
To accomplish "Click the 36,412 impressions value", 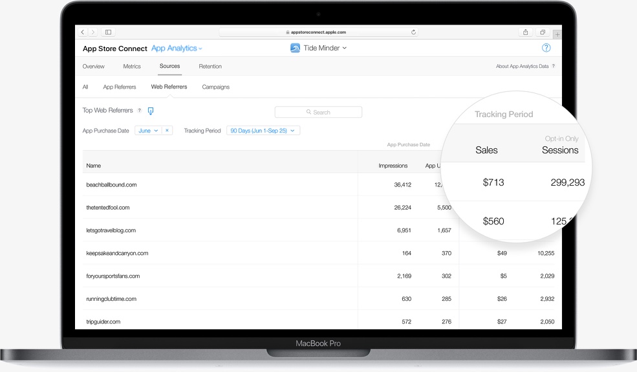I will pyautogui.click(x=403, y=184).
